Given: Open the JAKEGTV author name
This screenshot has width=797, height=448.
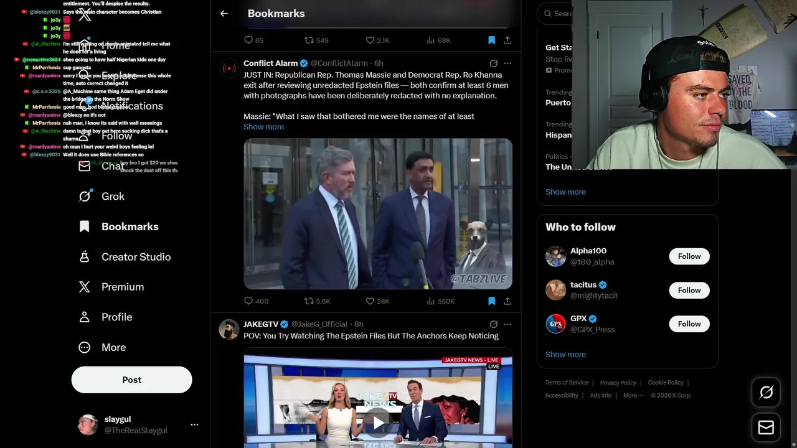Looking at the screenshot, I should [x=261, y=324].
